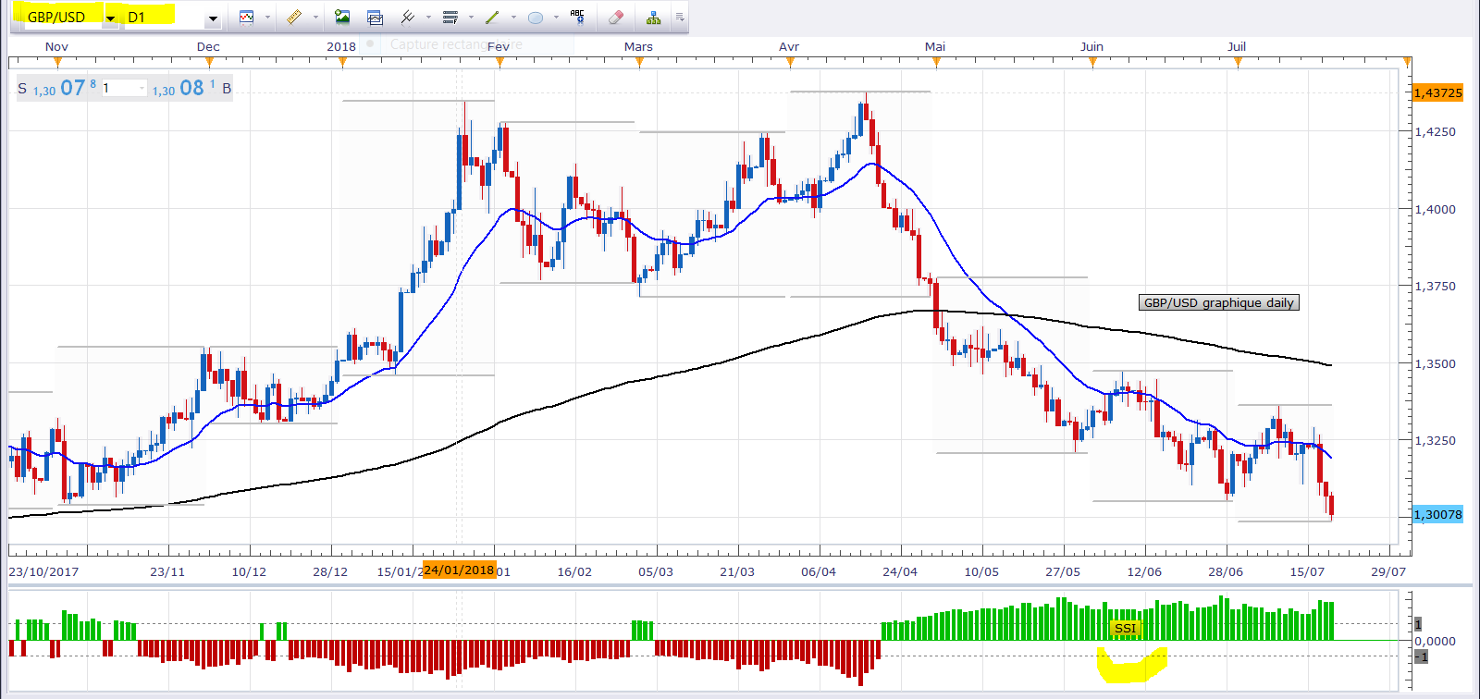Activate the eraser tool
The width and height of the screenshot is (1480, 699).
(x=616, y=17)
